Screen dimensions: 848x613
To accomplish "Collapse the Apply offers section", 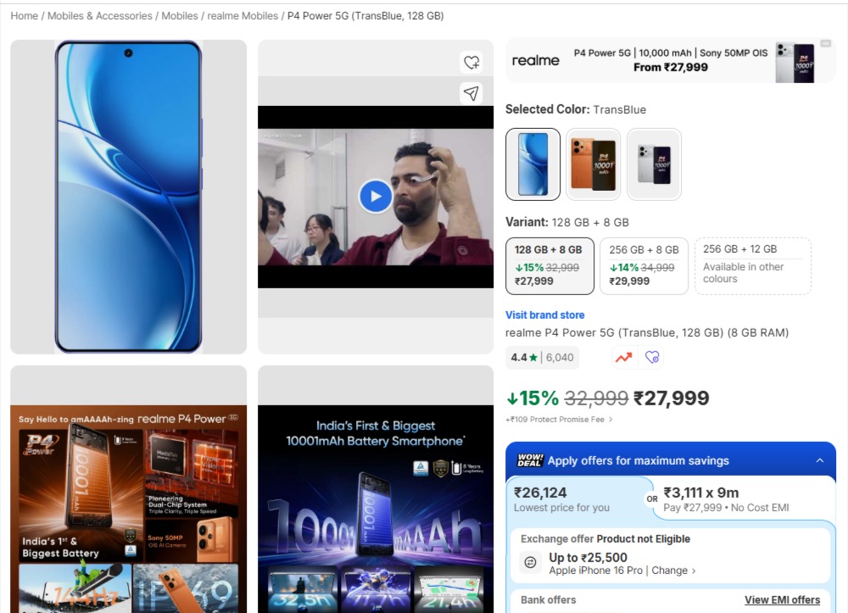I will tap(820, 460).
